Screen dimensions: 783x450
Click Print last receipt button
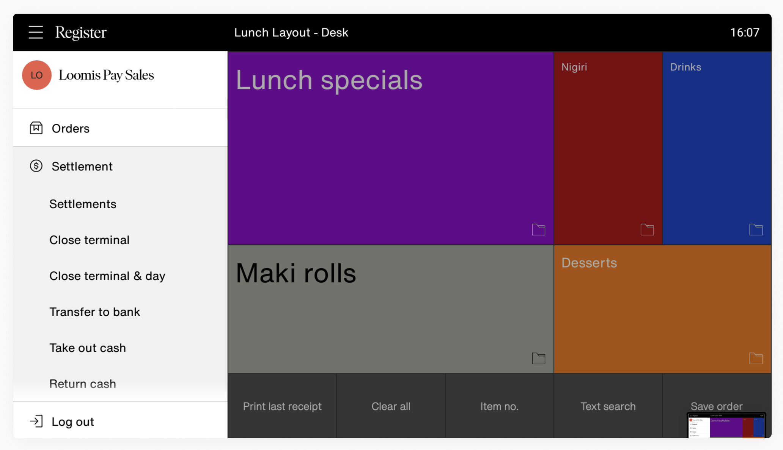pos(282,406)
